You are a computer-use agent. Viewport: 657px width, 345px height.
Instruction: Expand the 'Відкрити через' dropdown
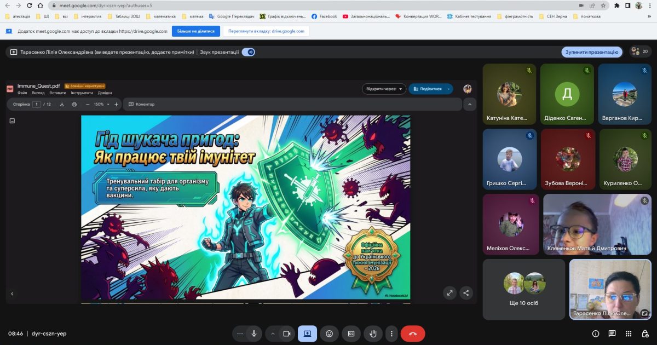pos(384,89)
